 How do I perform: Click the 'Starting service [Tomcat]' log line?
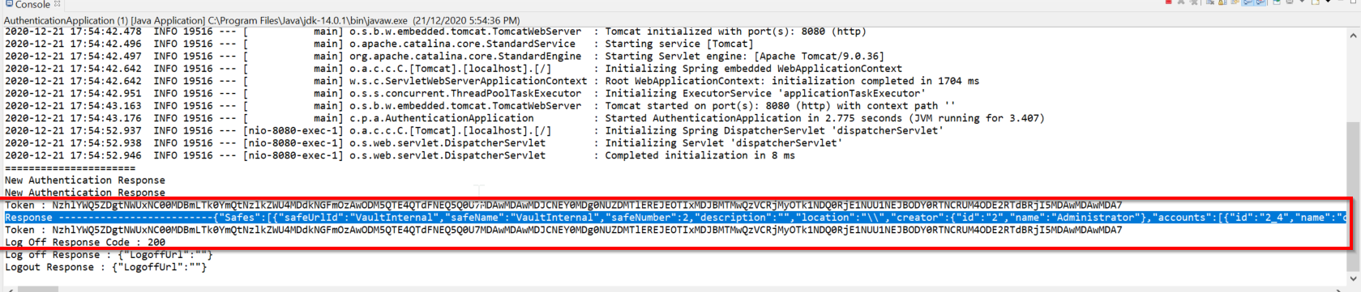pyautogui.click(x=379, y=44)
